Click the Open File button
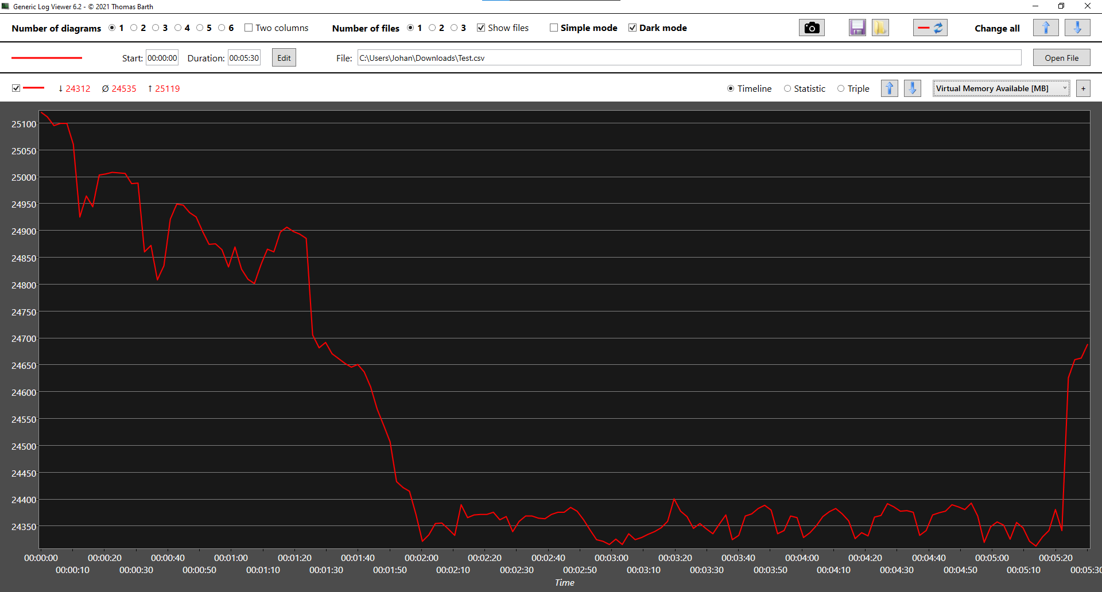Screen dimensions: 1102x592 point(1061,58)
